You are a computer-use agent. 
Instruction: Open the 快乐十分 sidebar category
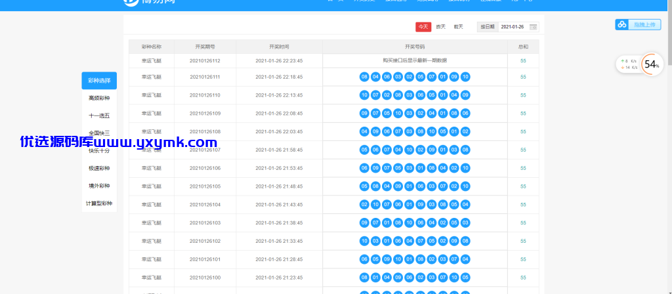99,151
